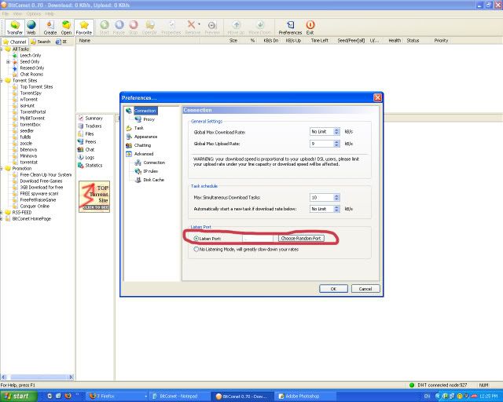The width and height of the screenshot is (503, 402).
Task: Click the Properties toolbar icon
Action: (x=171, y=27)
